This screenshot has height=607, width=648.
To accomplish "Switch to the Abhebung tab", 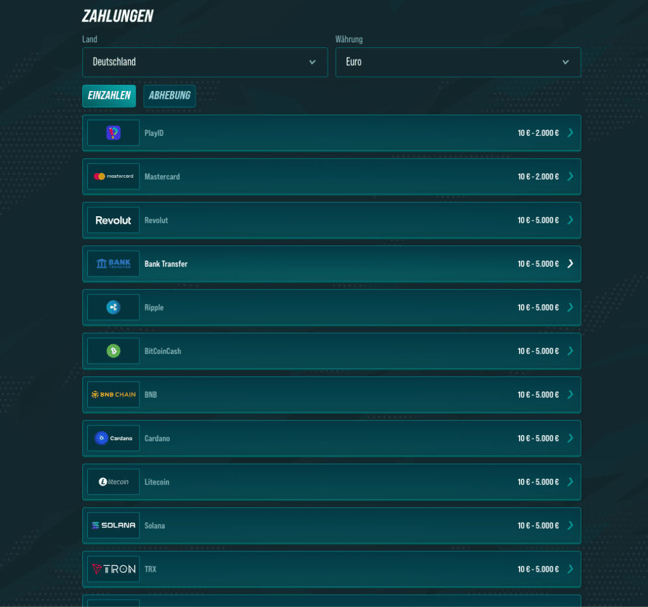I will pos(170,96).
